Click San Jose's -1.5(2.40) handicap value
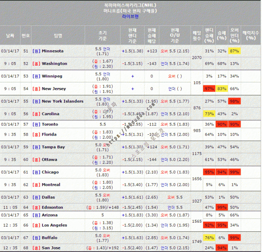Image resolution: width=262 pixels, height=252 pixels. [132, 248]
